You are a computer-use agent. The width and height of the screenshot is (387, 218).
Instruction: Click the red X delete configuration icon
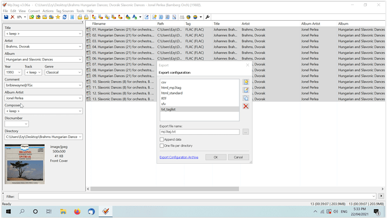pos(246,106)
